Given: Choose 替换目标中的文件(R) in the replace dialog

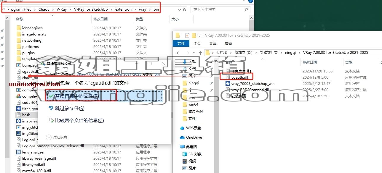Looking at the screenshot, I should (x=104, y=96).
